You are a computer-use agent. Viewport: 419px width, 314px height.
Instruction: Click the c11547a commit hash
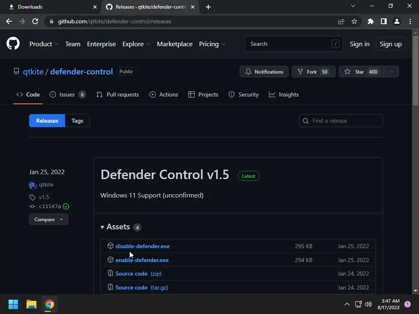(x=50, y=206)
